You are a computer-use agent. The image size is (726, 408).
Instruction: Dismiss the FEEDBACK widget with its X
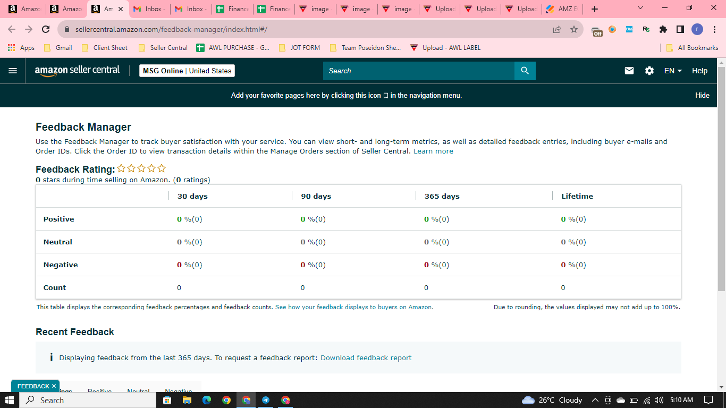click(x=54, y=386)
